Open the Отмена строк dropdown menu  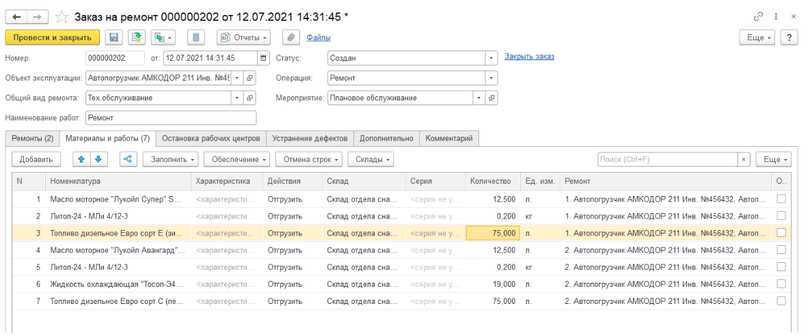click(x=310, y=160)
